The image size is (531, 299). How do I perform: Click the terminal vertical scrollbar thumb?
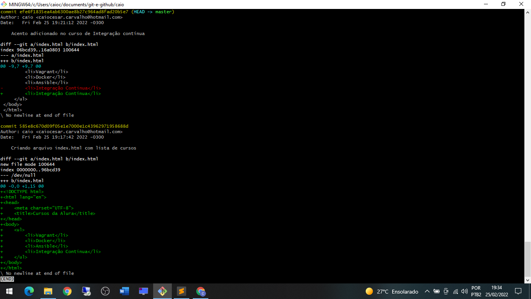tap(528, 259)
